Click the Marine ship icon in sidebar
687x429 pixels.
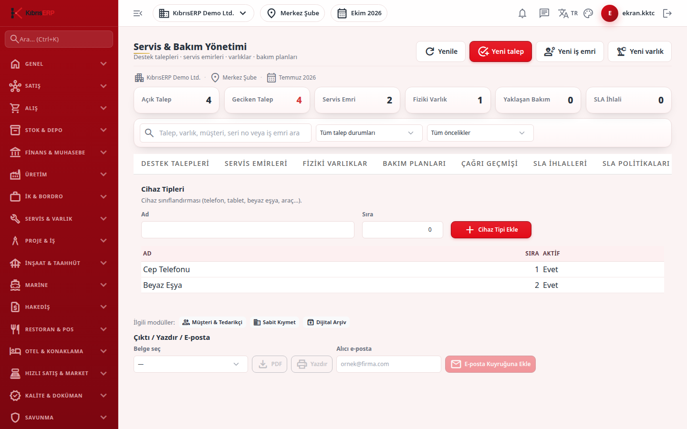[x=15, y=285]
